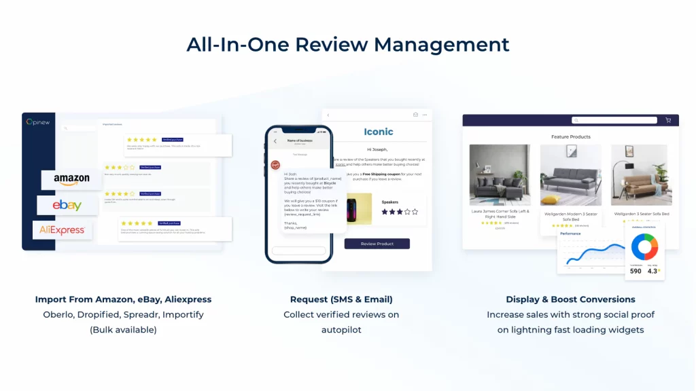
Task: Click the 'Oberlo, Dropified, Spreadr, Importify' text
Action: click(124, 314)
